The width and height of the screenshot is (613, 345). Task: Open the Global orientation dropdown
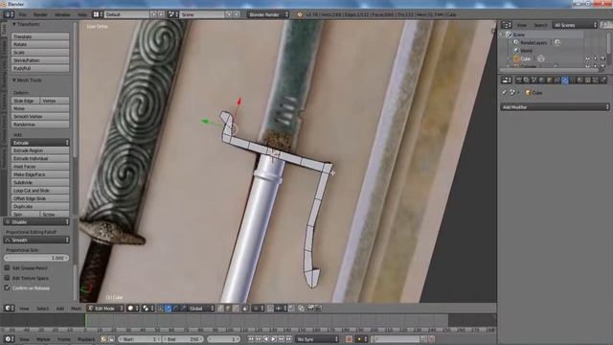[201, 309]
